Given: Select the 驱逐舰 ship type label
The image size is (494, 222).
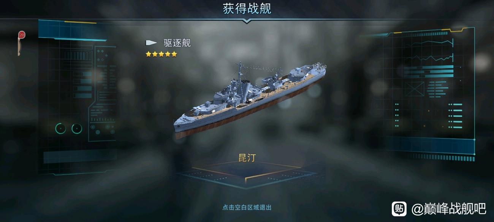Looking at the screenshot, I should (177, 43).
